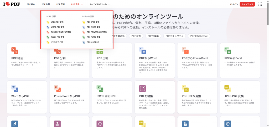
Task: Filter by PDF 変換 category pill
Action: point(136,36)
